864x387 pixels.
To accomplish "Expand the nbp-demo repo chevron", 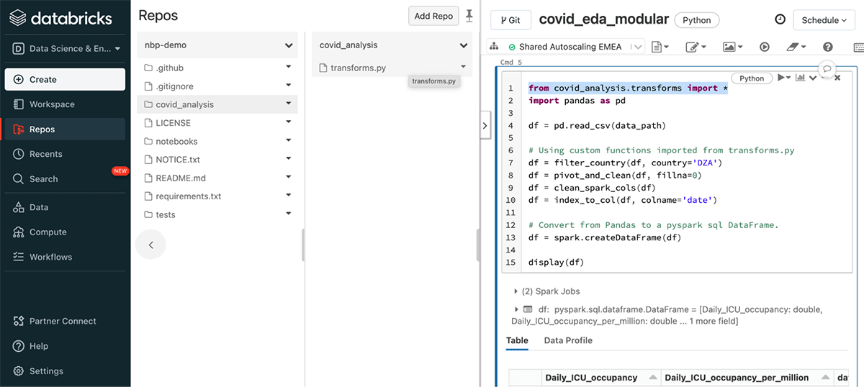I will coord(289,45).
